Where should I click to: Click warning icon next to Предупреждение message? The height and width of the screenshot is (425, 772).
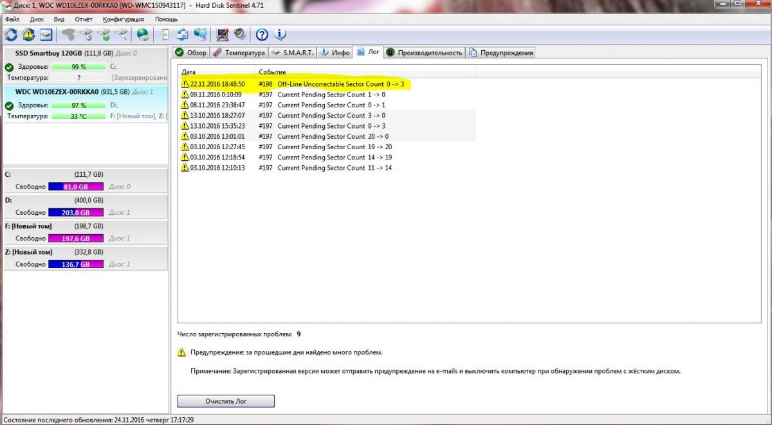pos(182,352)
